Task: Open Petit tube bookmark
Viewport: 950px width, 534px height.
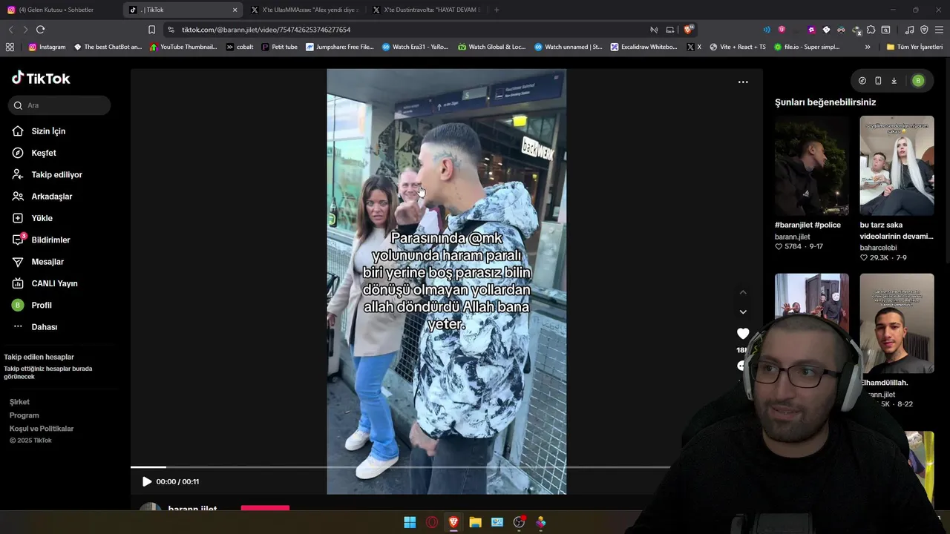Action: point(279,47)
